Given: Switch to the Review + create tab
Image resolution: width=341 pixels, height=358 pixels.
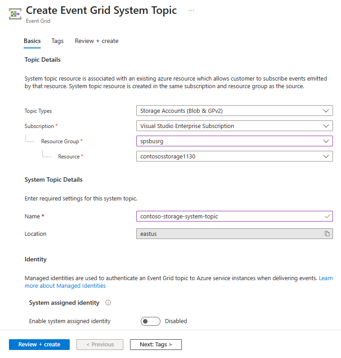Looking at the screenshot, I should (x=97, y=41).
